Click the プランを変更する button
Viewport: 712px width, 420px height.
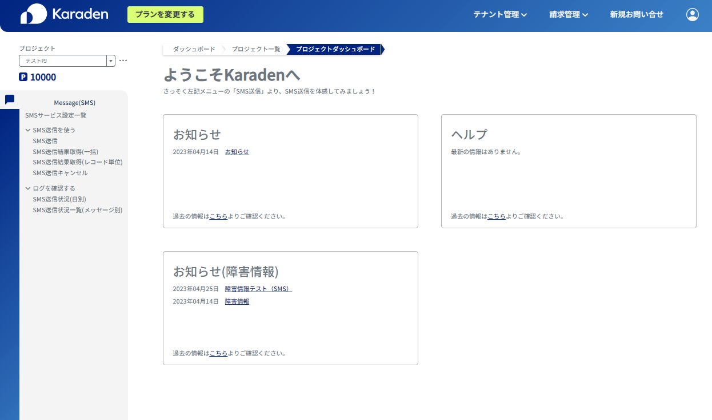165,14
